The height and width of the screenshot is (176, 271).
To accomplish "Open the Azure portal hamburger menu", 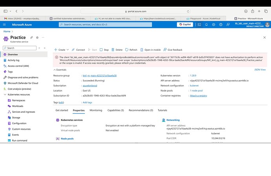I will [4, 24].
